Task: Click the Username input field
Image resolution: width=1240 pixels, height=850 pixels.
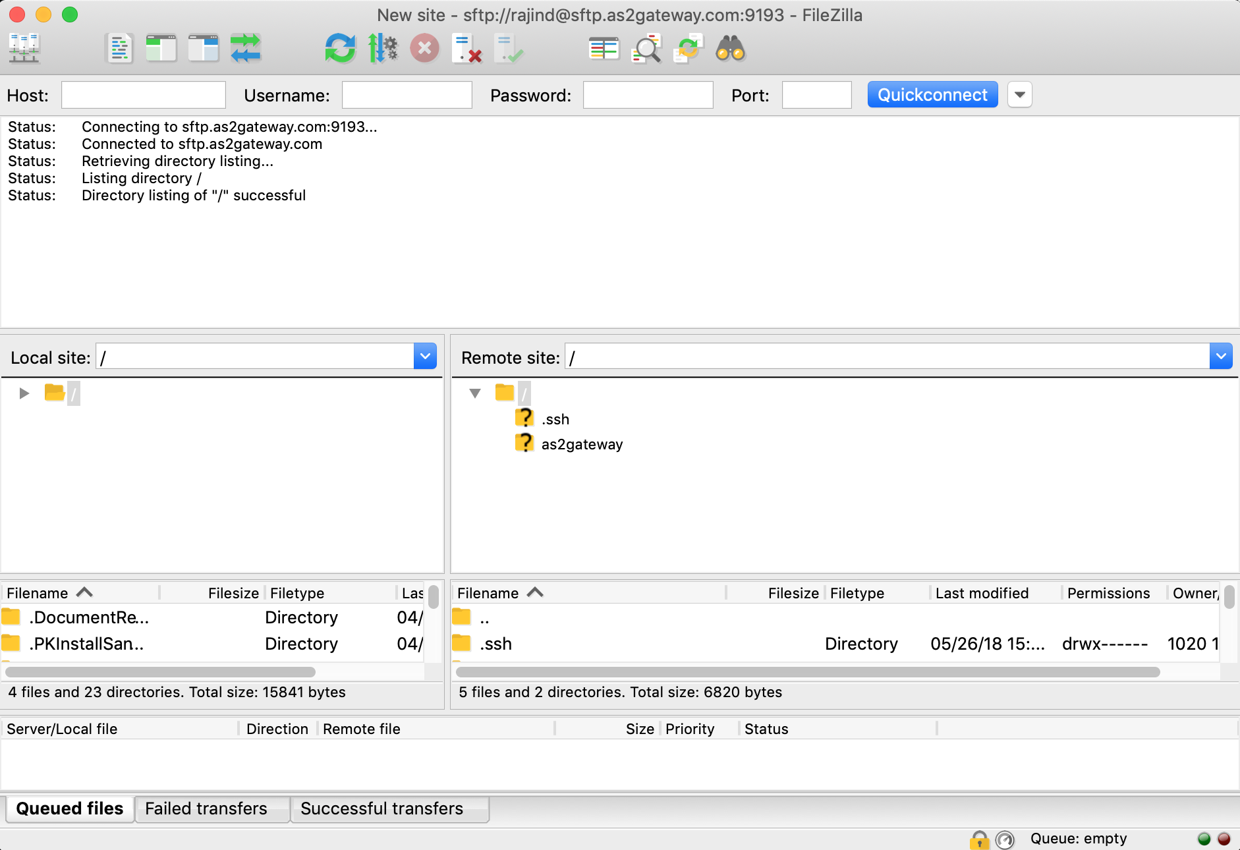Action: click(x=407, y=95)
